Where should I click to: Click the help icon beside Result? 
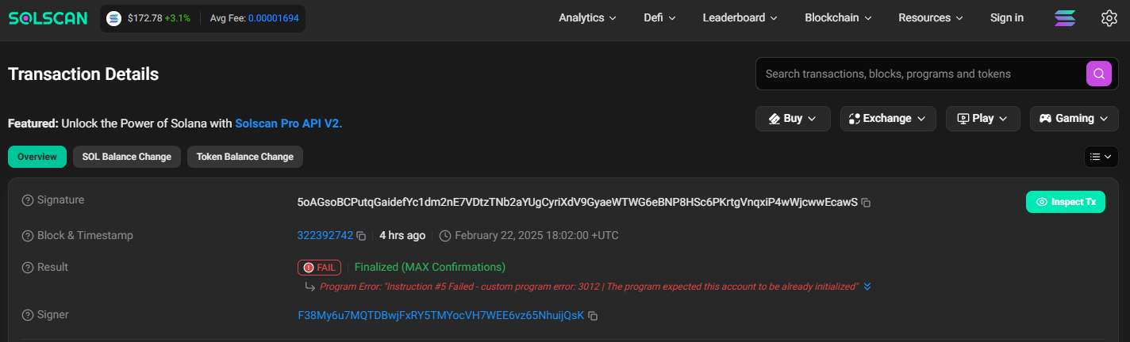point(28,268)
